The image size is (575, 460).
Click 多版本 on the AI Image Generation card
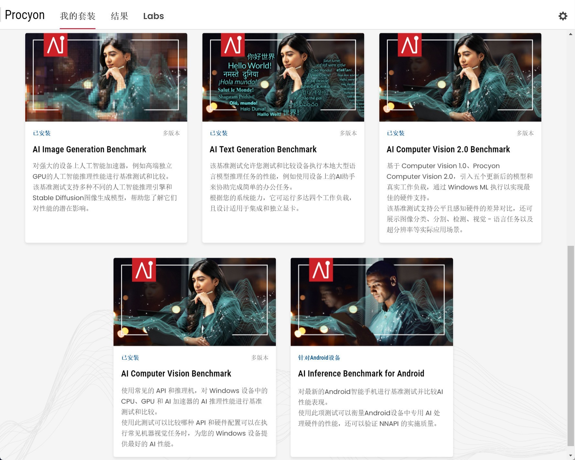coord(171,133)
